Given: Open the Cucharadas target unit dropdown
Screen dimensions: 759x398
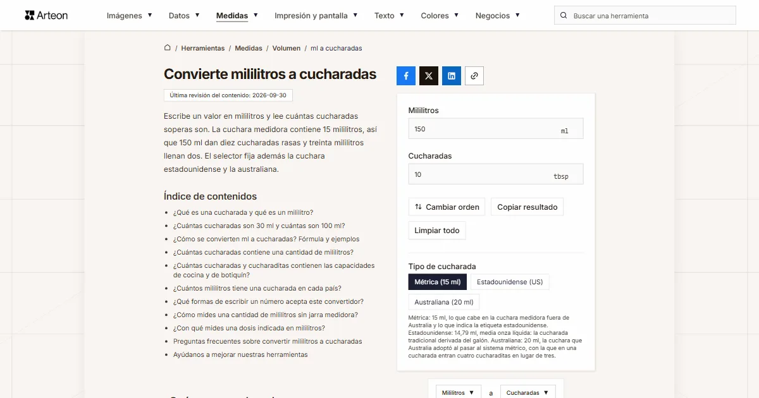Looking at the screenshot, I should [528, 392].
